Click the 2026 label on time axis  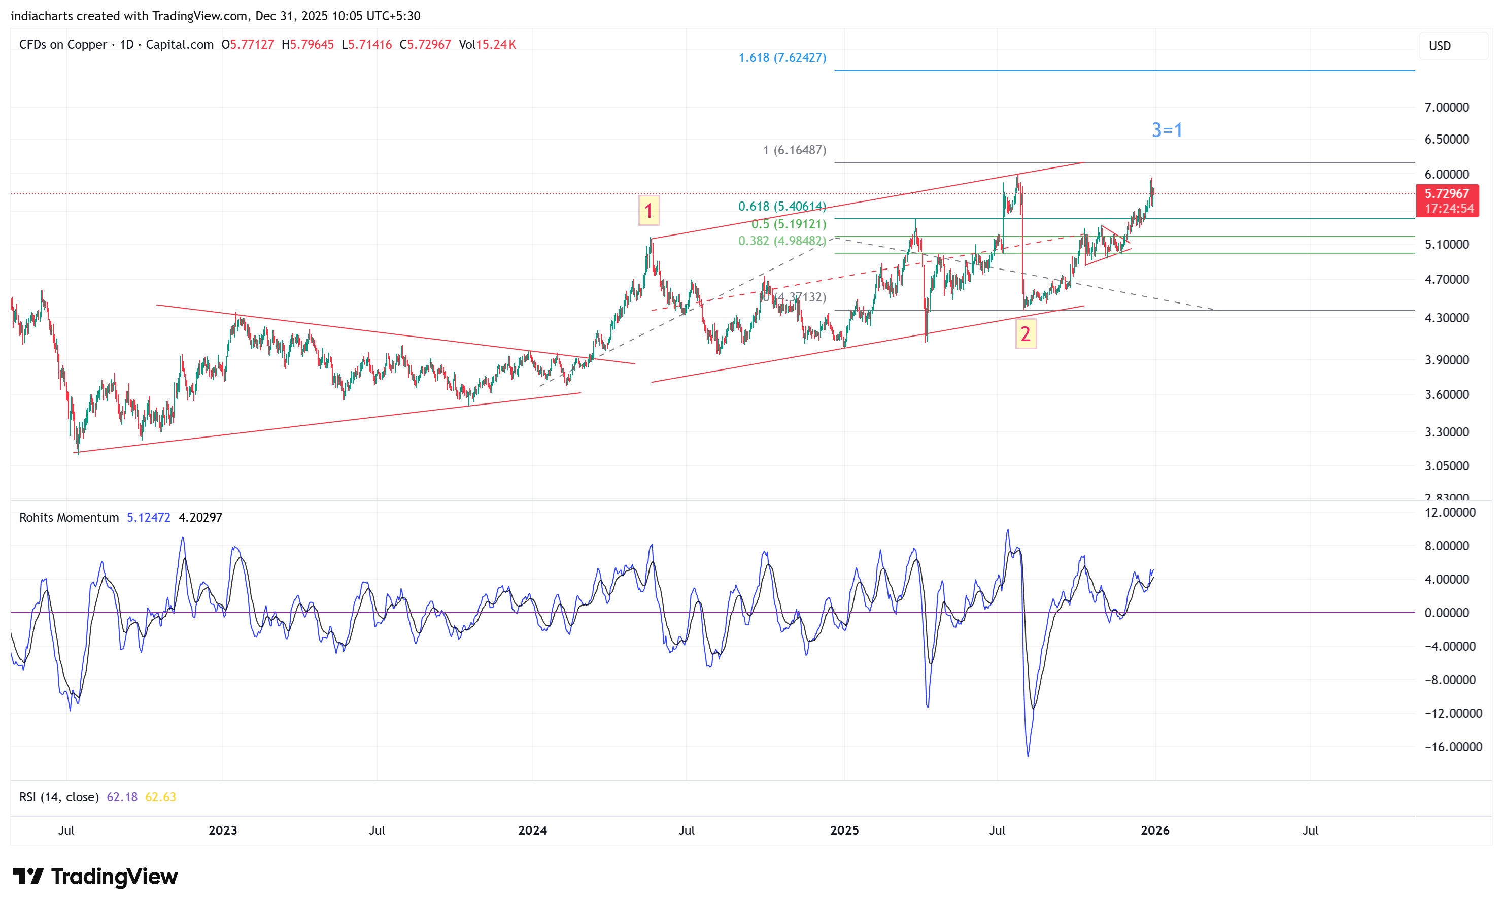pyautogui.click(x=1155, y=830)
